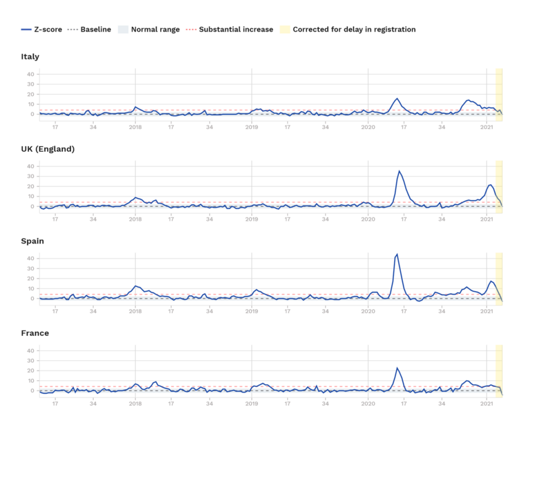Click the Baseline legend label
Viewport: 552px width, 496px height.
[x=96, y=30]
